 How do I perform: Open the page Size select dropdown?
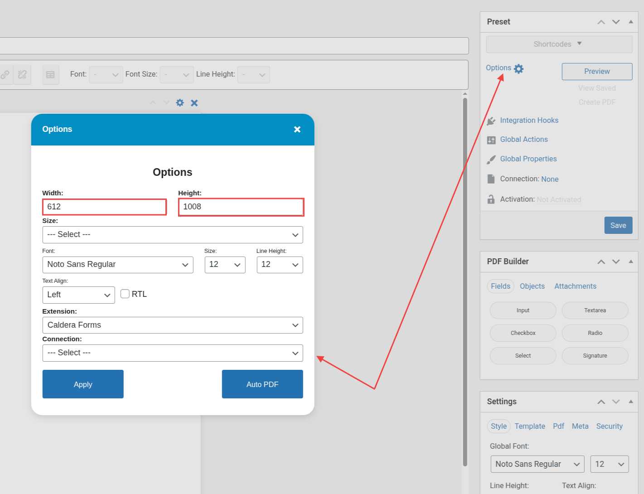pos(172,235)
